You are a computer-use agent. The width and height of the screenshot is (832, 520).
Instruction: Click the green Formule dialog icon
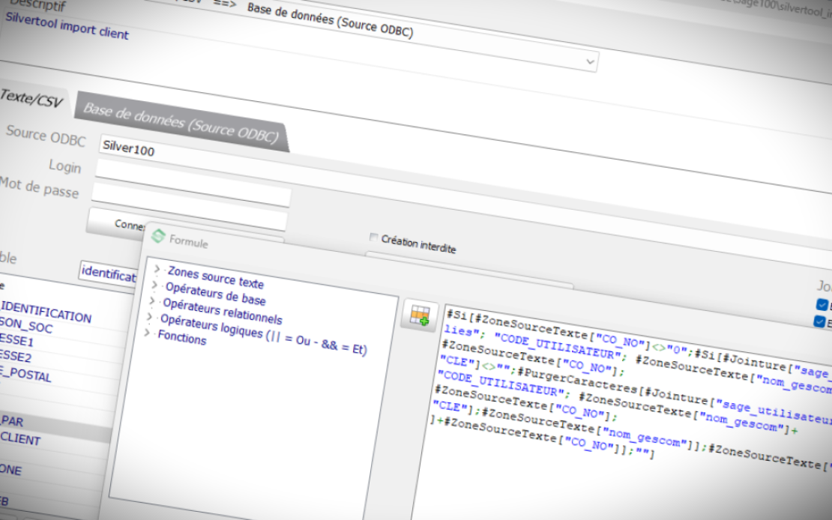(158, 237)
